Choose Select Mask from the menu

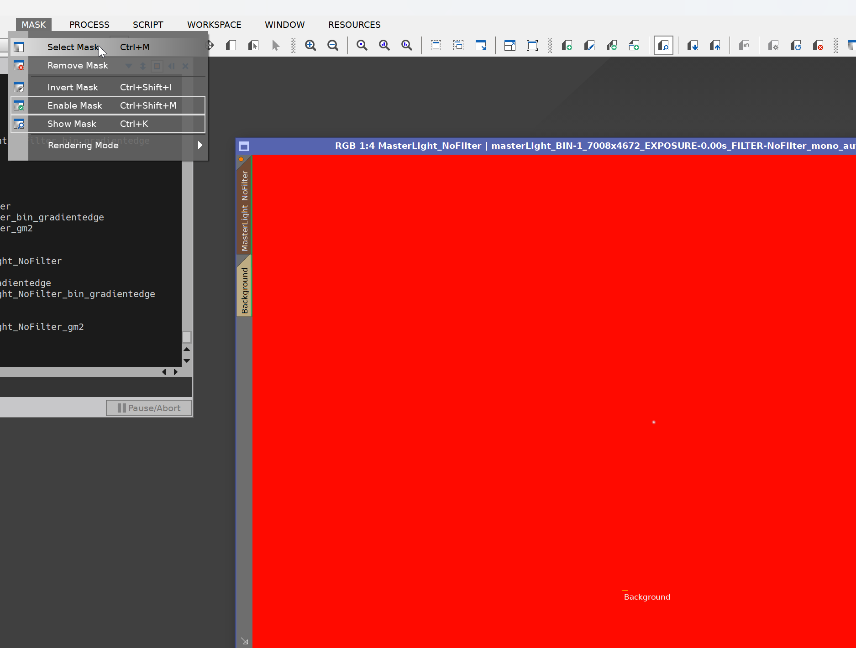coord(108,47)
